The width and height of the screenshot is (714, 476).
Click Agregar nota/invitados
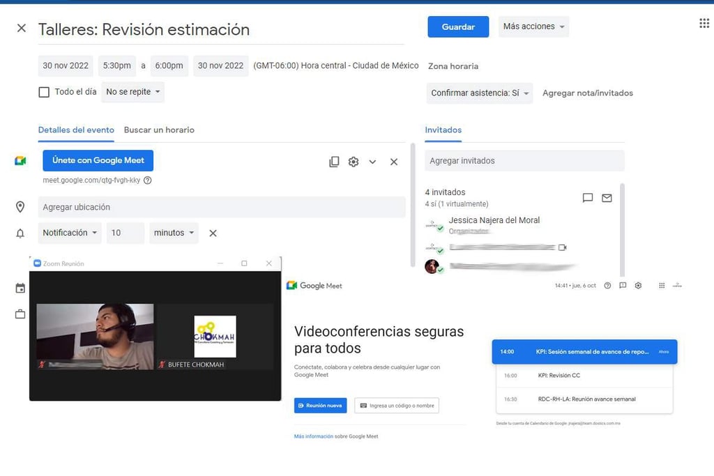[x=588, y=93]
